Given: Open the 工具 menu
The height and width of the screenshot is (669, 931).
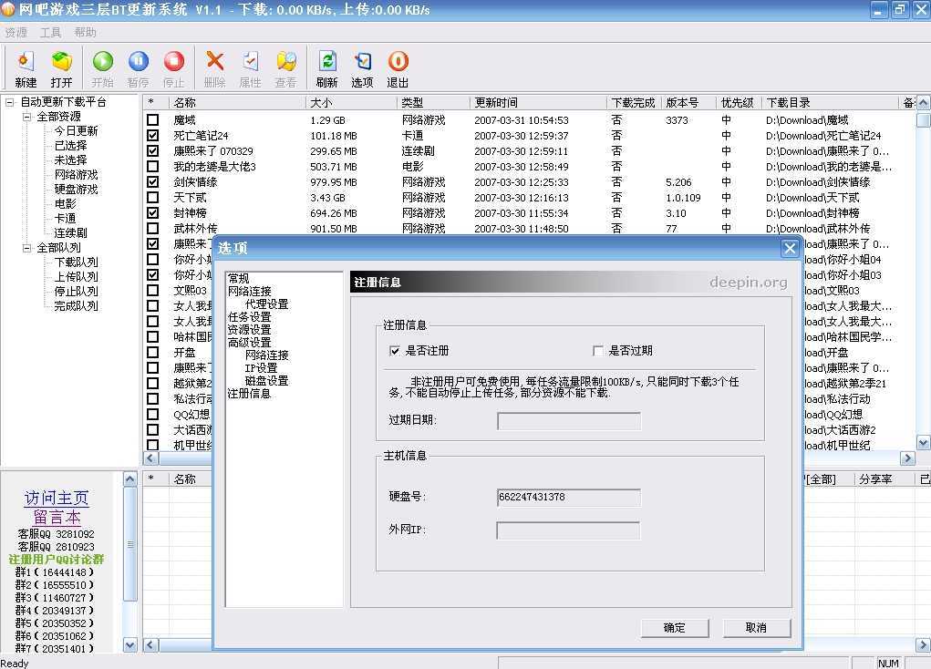Looking at the screenshot, I should pos(50,32).
